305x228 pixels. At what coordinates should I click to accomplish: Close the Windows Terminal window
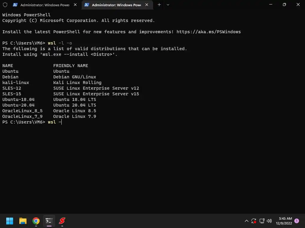(x=298, y=4)
